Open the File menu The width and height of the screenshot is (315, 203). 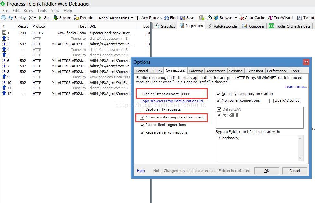tap(5, 10)
